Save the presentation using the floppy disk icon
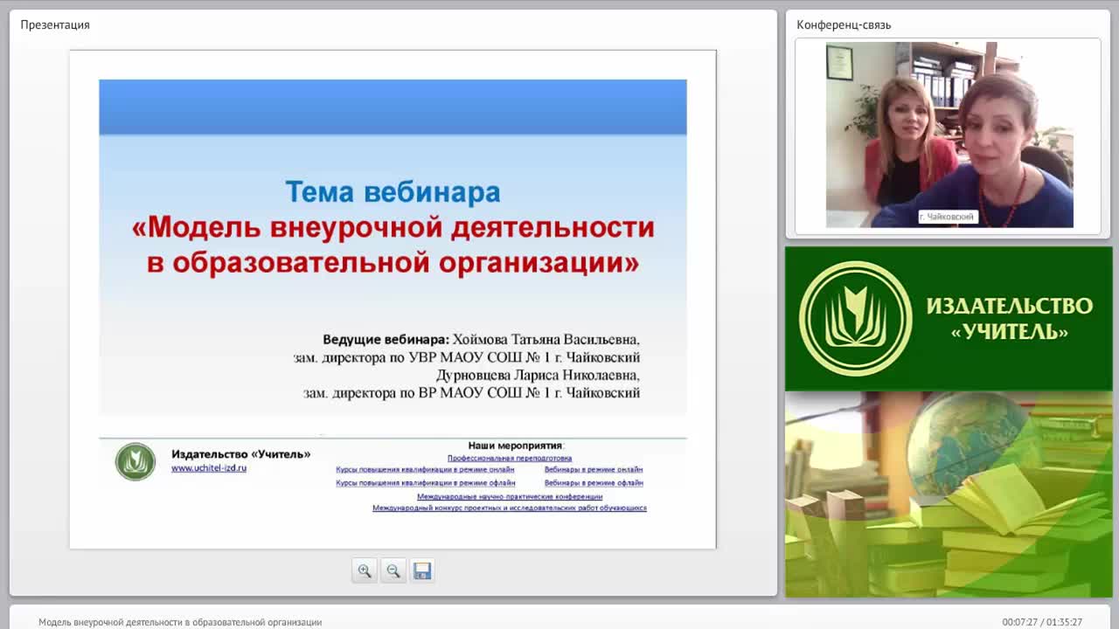1119x629 pixels. point(422,570)
